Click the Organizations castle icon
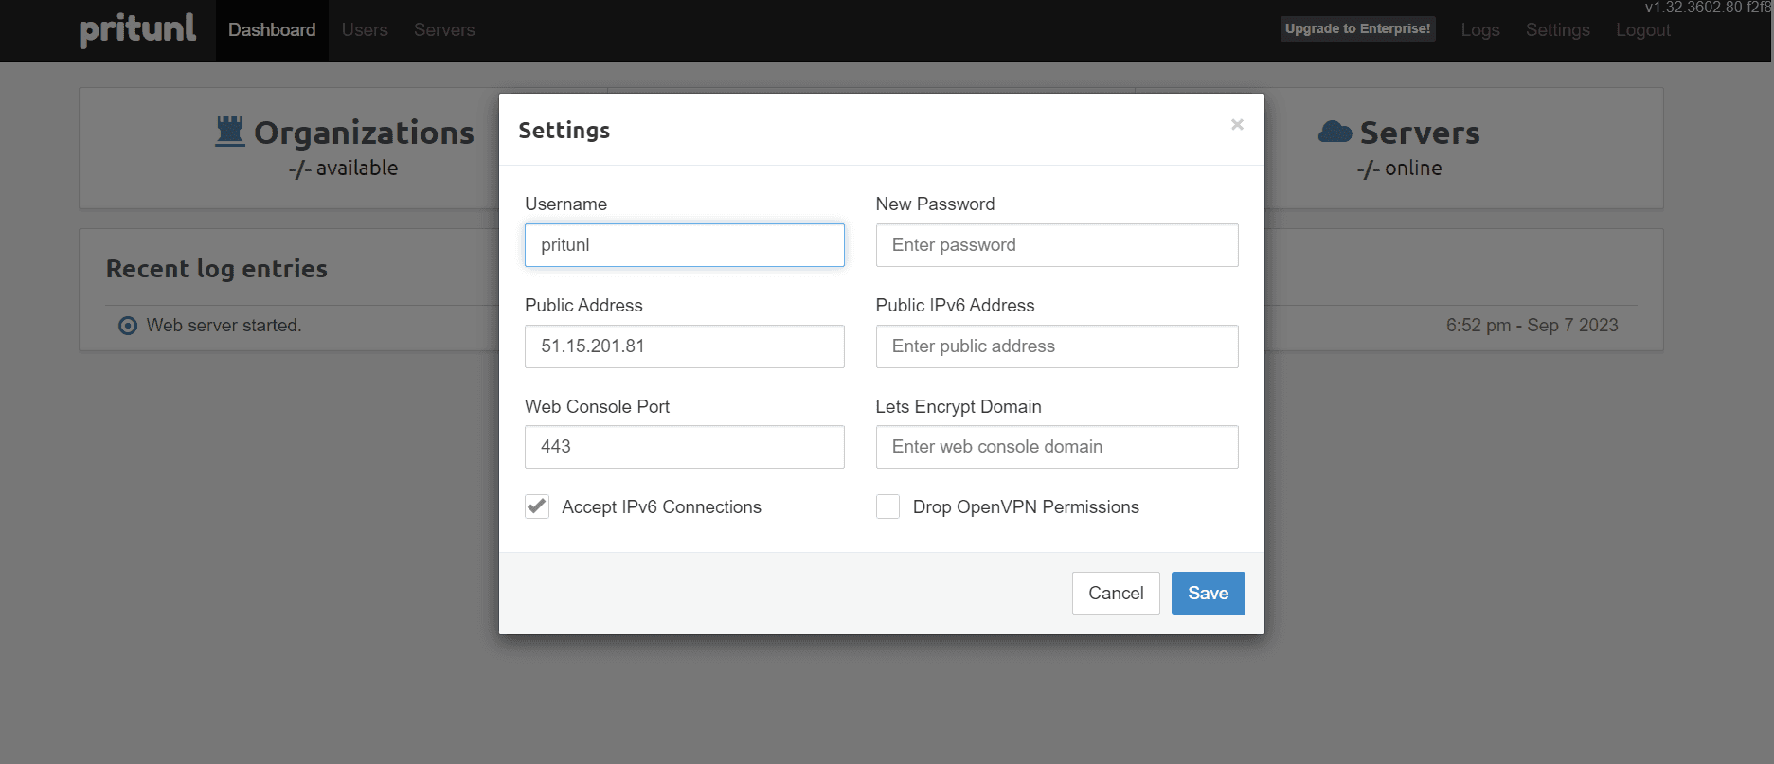Viewport: 1774px width, 764px height. pyautogui.click(x=228, y=132)
